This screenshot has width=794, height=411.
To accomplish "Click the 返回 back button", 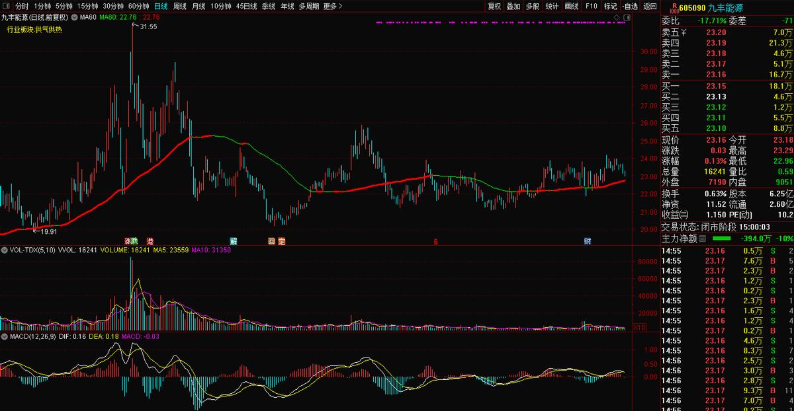I will click(x=650, y=6).
